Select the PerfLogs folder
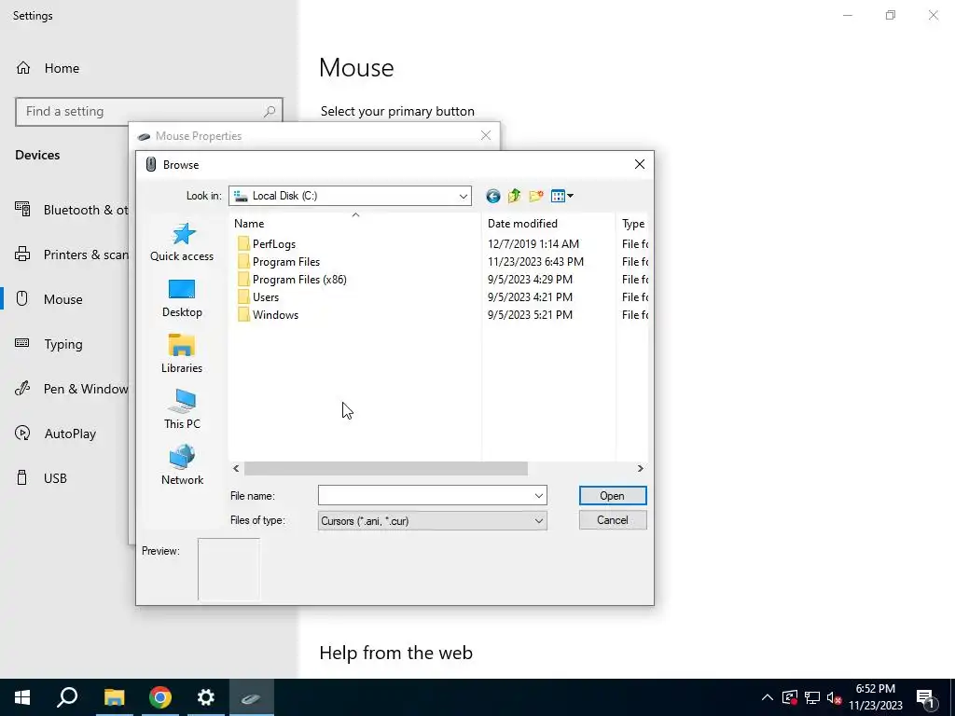 click(267, 244)
